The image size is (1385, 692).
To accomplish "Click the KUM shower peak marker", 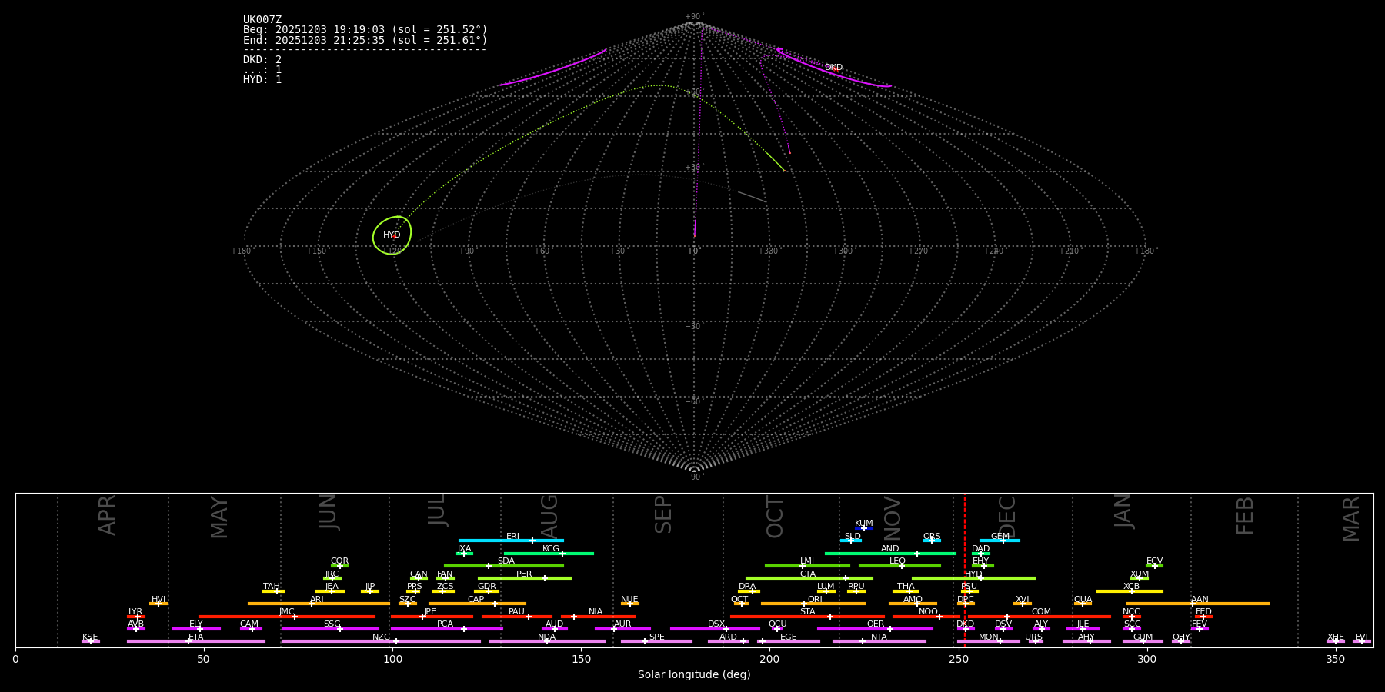I will point(864,528).
